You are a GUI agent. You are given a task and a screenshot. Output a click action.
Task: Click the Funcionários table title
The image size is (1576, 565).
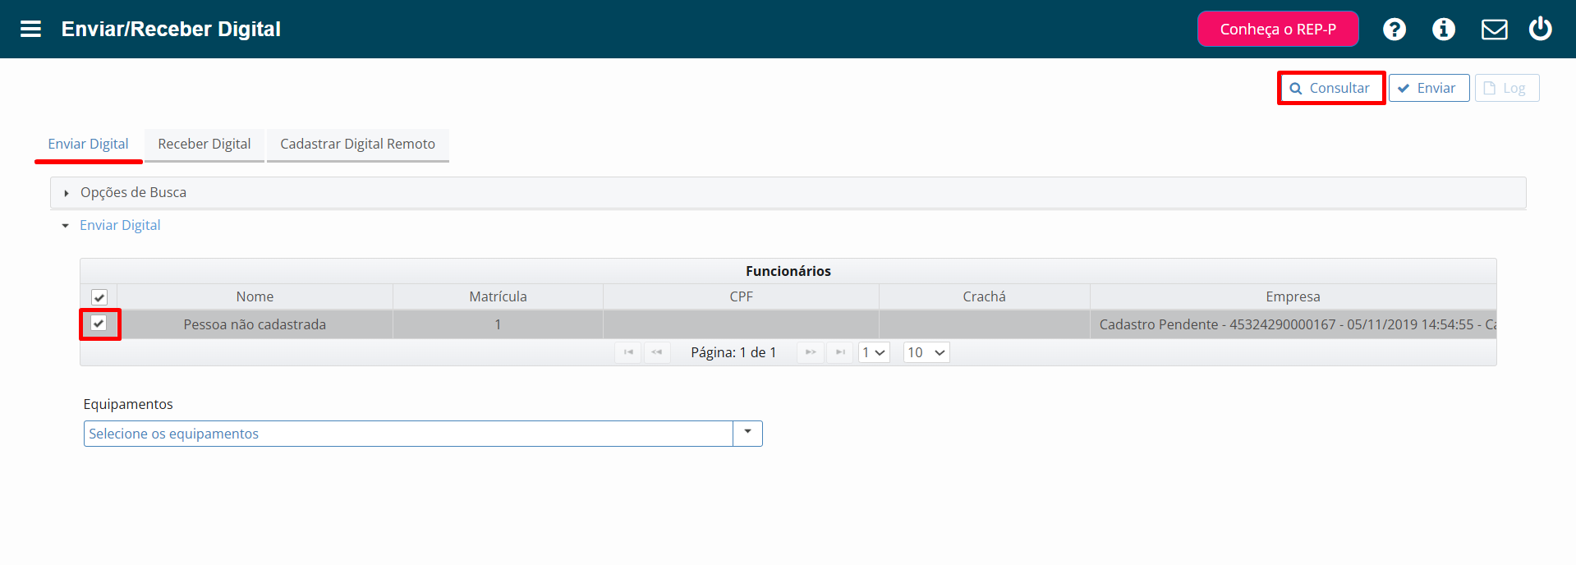pyautogui.click(x=788, y=271)
